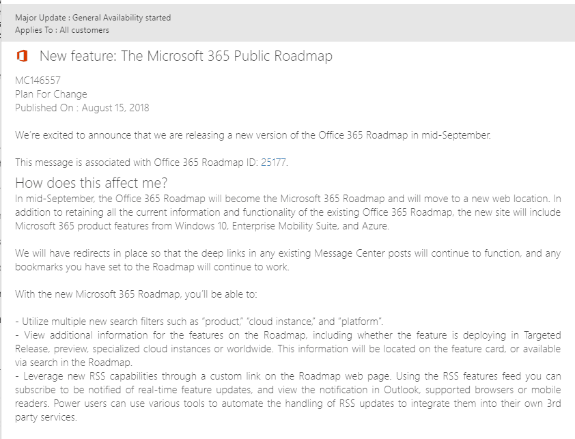Click the "How does this affect me?" heading

(92, 183)
